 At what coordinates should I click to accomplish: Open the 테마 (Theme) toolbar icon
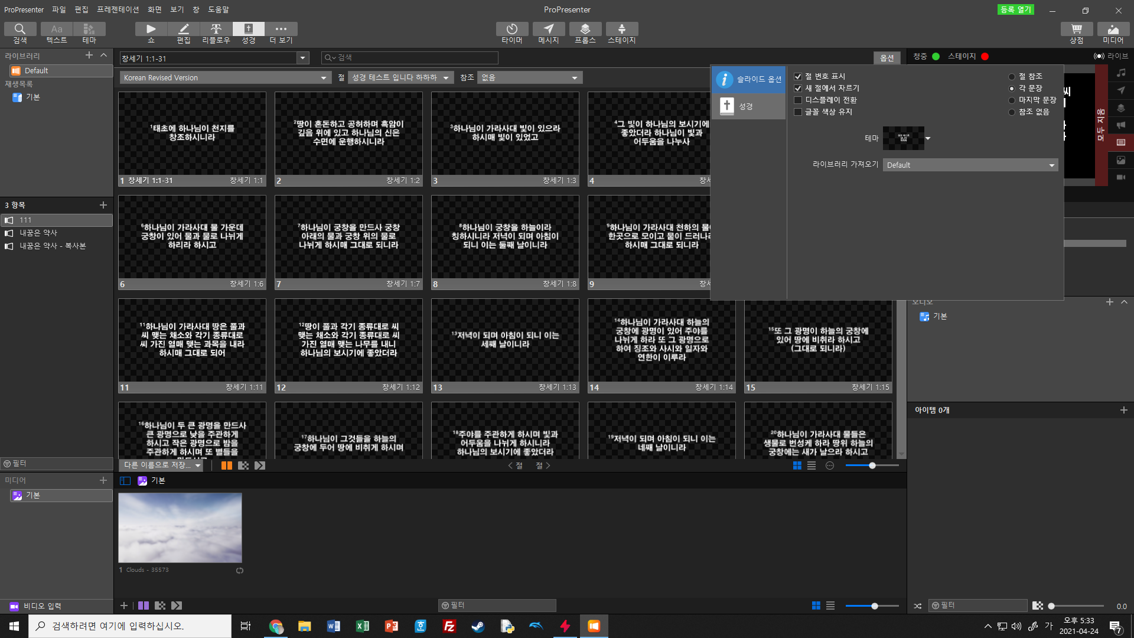click(x=89, y=30)
